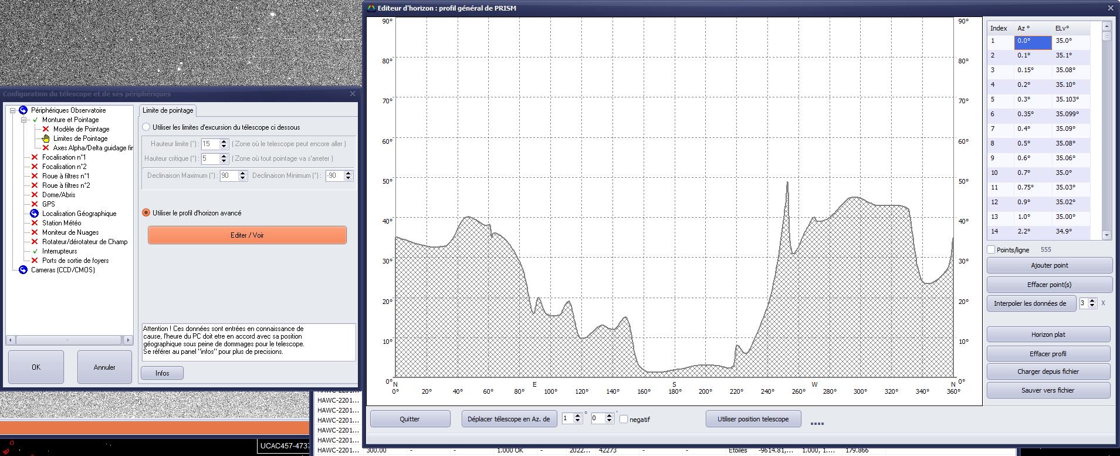The image size is (1120, 456).
Task: Click the Localisation Géographique globe icon
Action: 34,214
